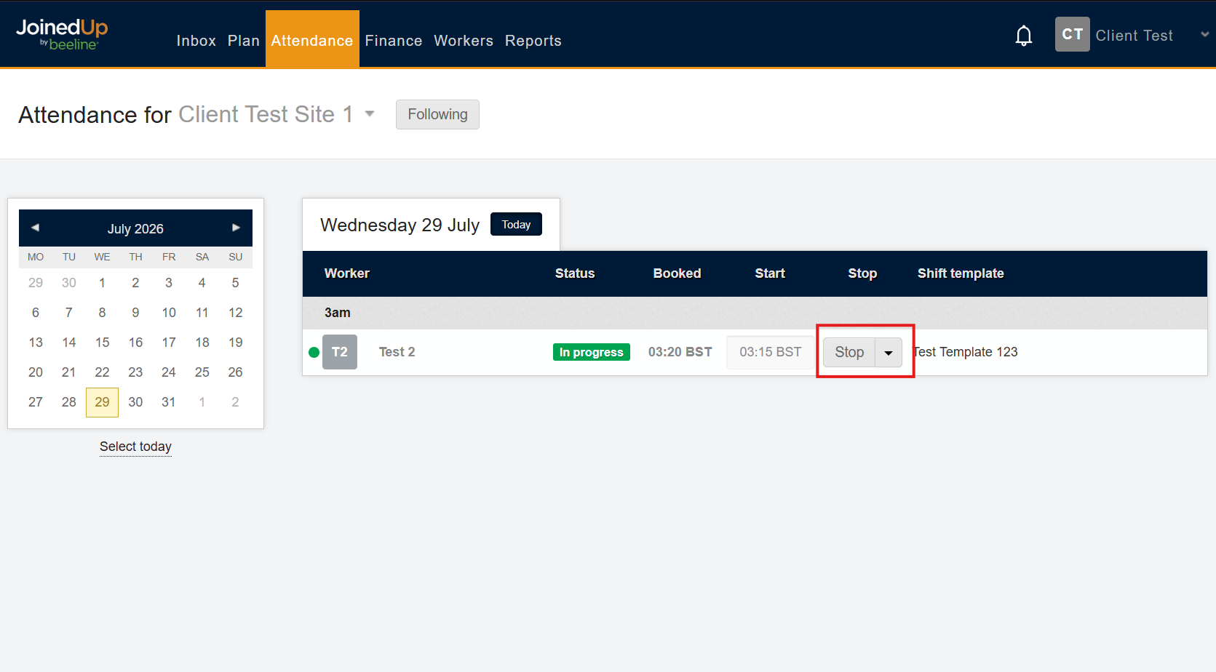Viewport: 1216px width, 672px height.
Task: Select July 31 in the calendar
Action: click(169, 402)
